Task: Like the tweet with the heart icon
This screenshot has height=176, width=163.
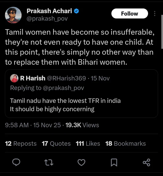Action: (81, 162)
